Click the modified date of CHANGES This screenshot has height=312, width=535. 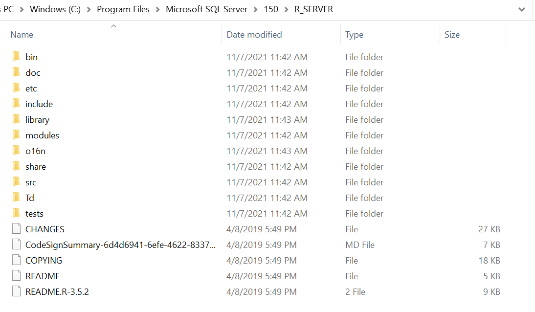point(261,229)
